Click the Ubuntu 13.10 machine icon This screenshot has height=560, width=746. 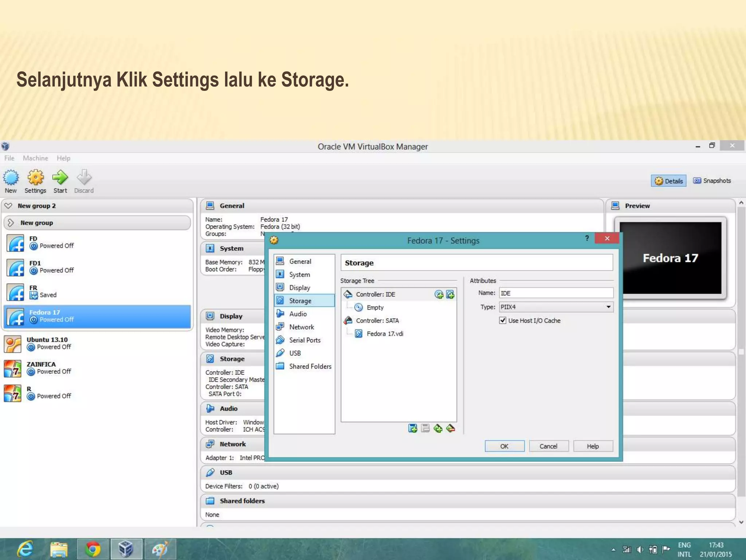coord(13,344)
